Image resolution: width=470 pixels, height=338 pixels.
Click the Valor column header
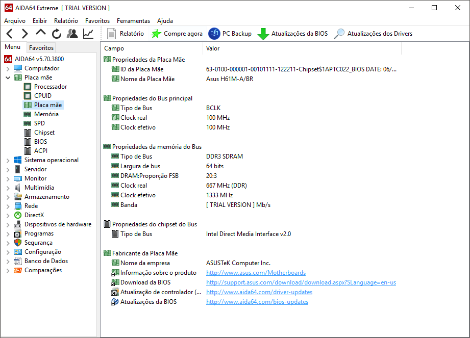click(302, 48)
